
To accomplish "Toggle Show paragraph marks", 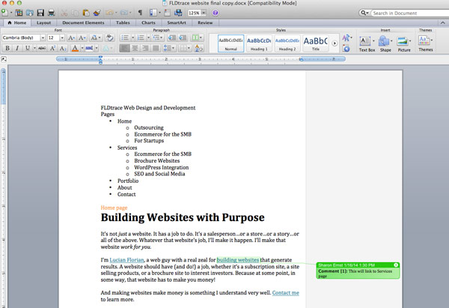I will (x=140, y=13).
